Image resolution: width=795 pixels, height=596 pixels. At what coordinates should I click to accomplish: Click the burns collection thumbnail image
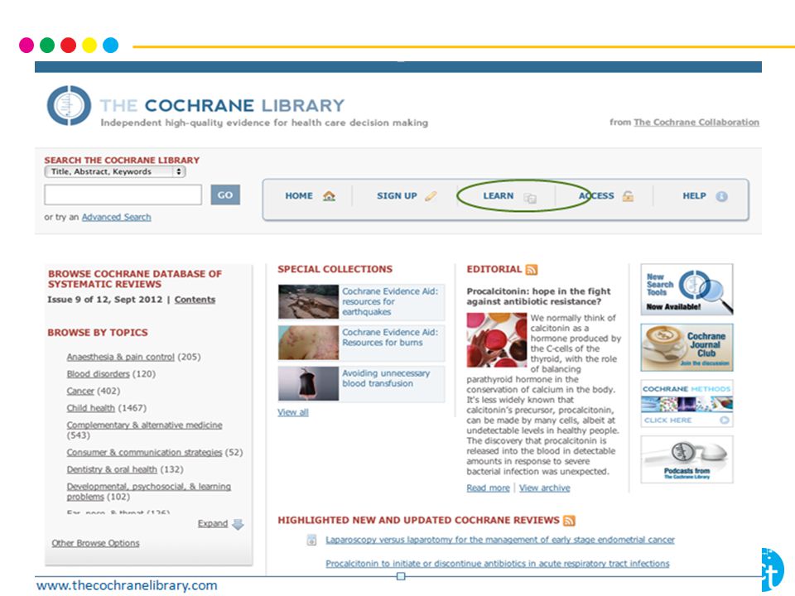[308, 343]
